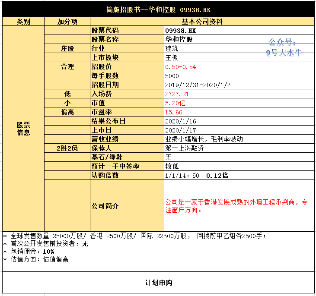
Task: Click the 保荐人 label cell
Action: [127, 148]
